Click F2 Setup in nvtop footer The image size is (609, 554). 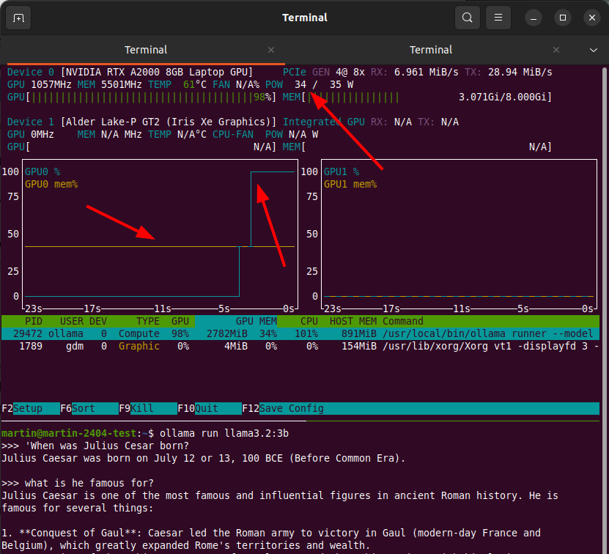pyautogui.click(x=28, y=408)
